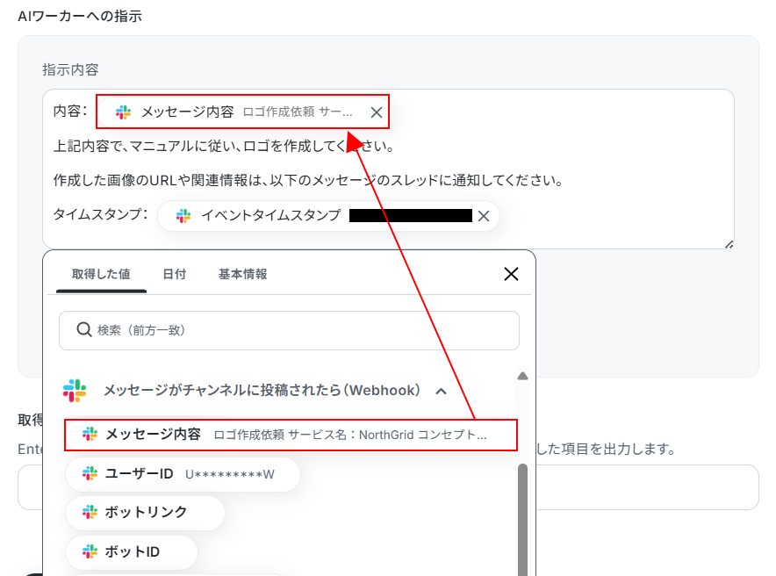The width and height of the screenshot is (776, 576).
Task: Click the 指示内容 text area resize handle
Action: click(729, 244)
